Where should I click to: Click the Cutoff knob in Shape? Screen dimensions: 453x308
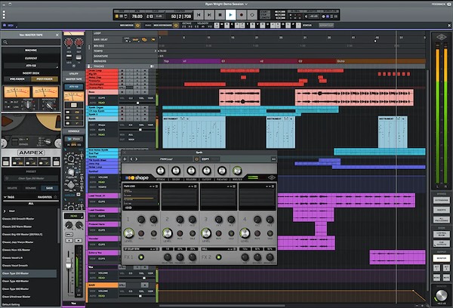point(206,171)
